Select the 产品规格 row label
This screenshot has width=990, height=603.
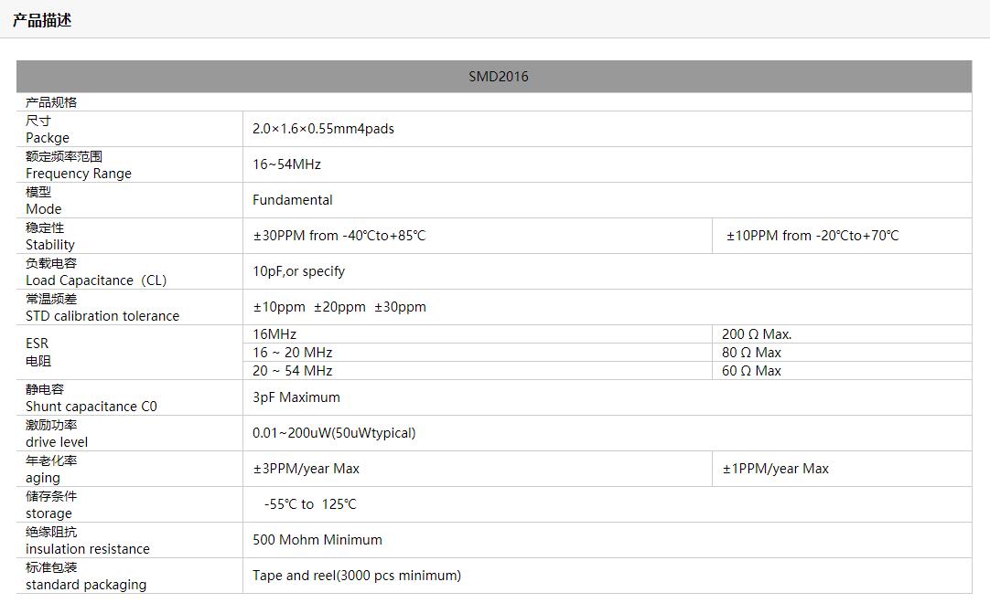(x=51, y=102)
